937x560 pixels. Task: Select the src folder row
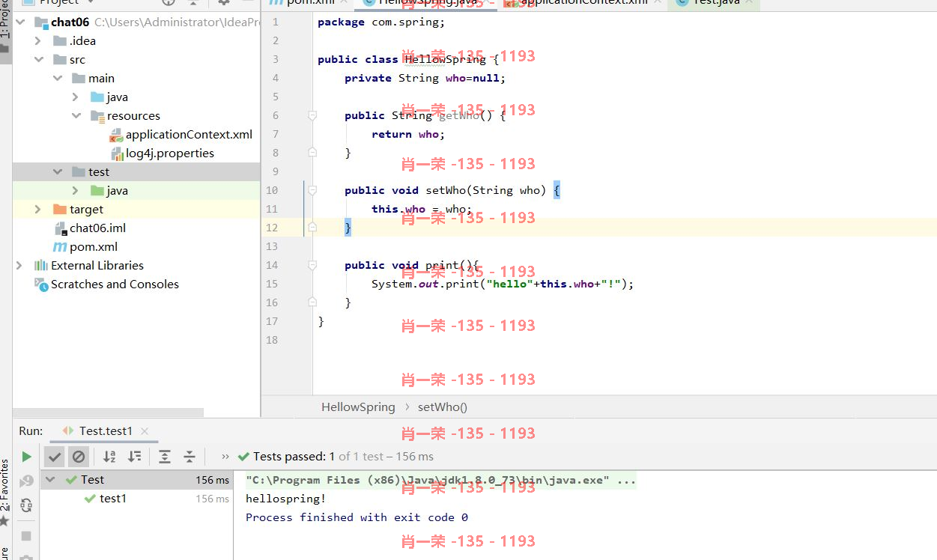tap(136, 60)
